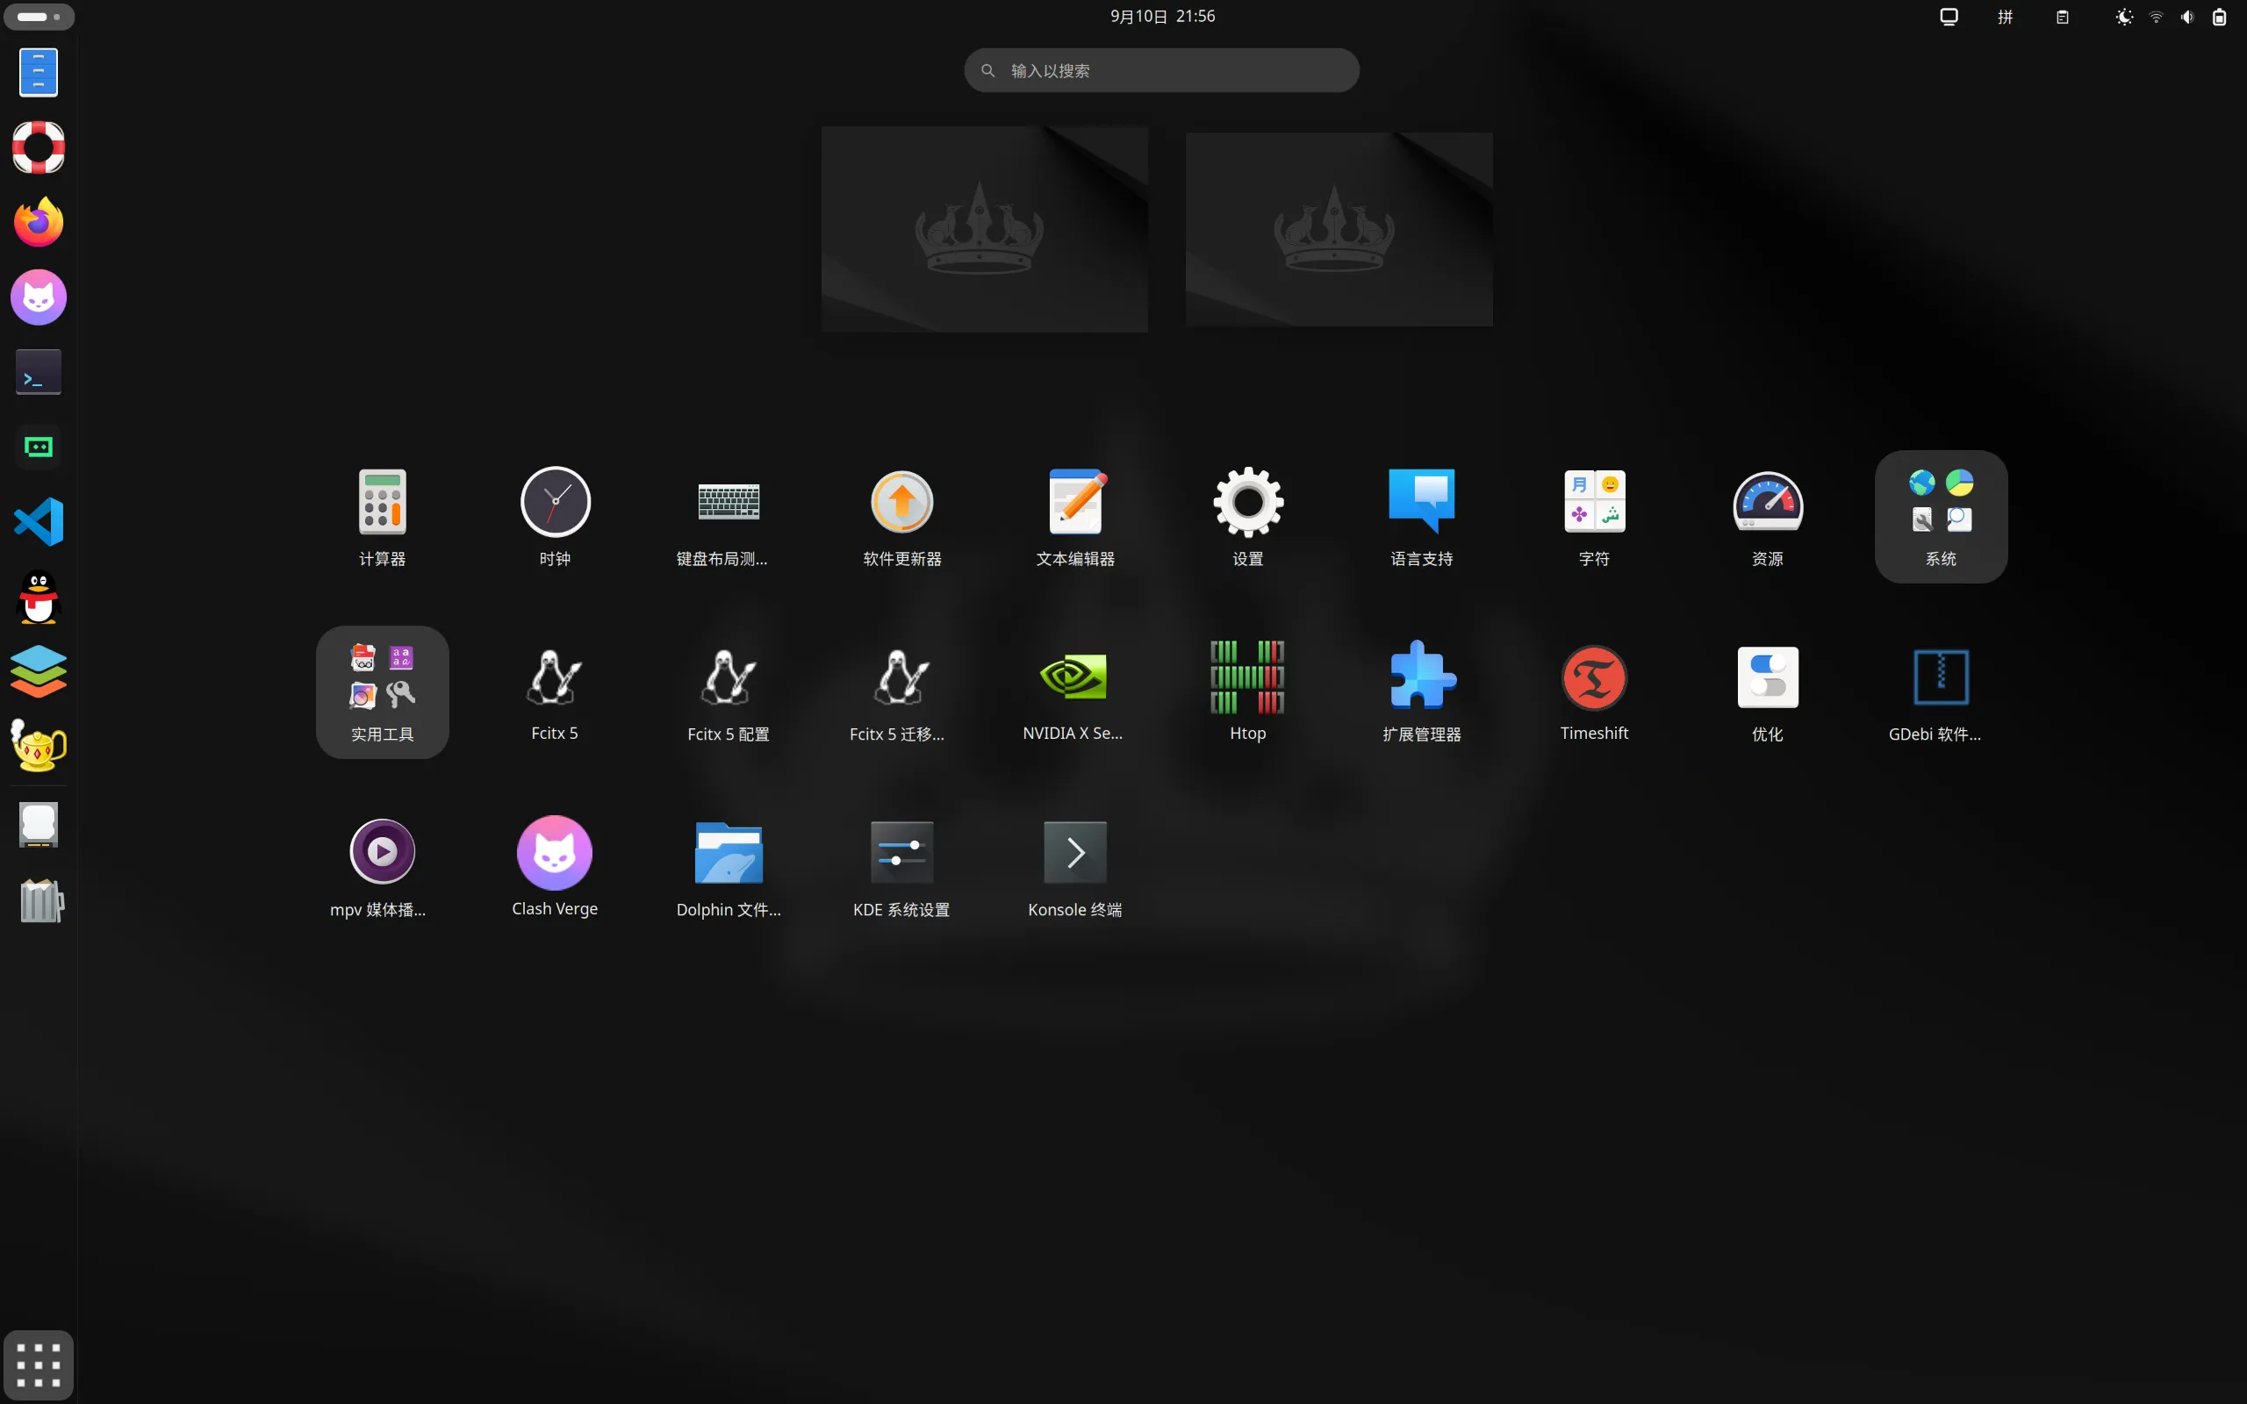
Task: Launch Firefox from the dock
Action: [x=38, y=222]
